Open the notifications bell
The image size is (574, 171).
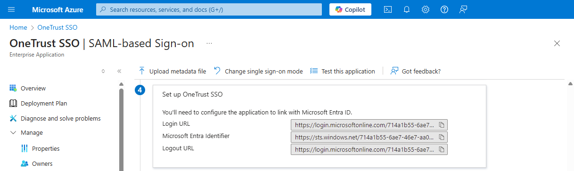click(x=407, y=9)
